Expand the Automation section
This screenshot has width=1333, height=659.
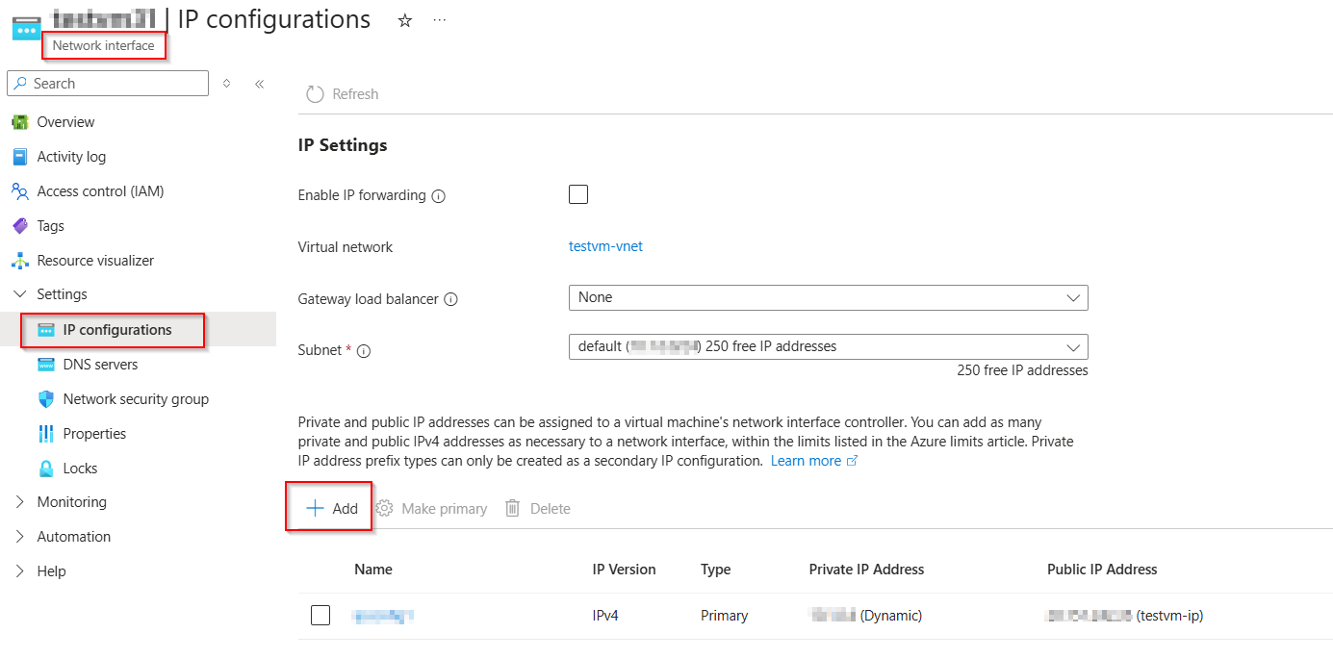[x=20, y=537]
